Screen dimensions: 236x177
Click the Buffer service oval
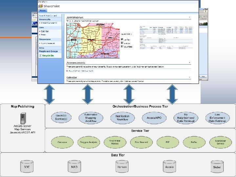194,142
